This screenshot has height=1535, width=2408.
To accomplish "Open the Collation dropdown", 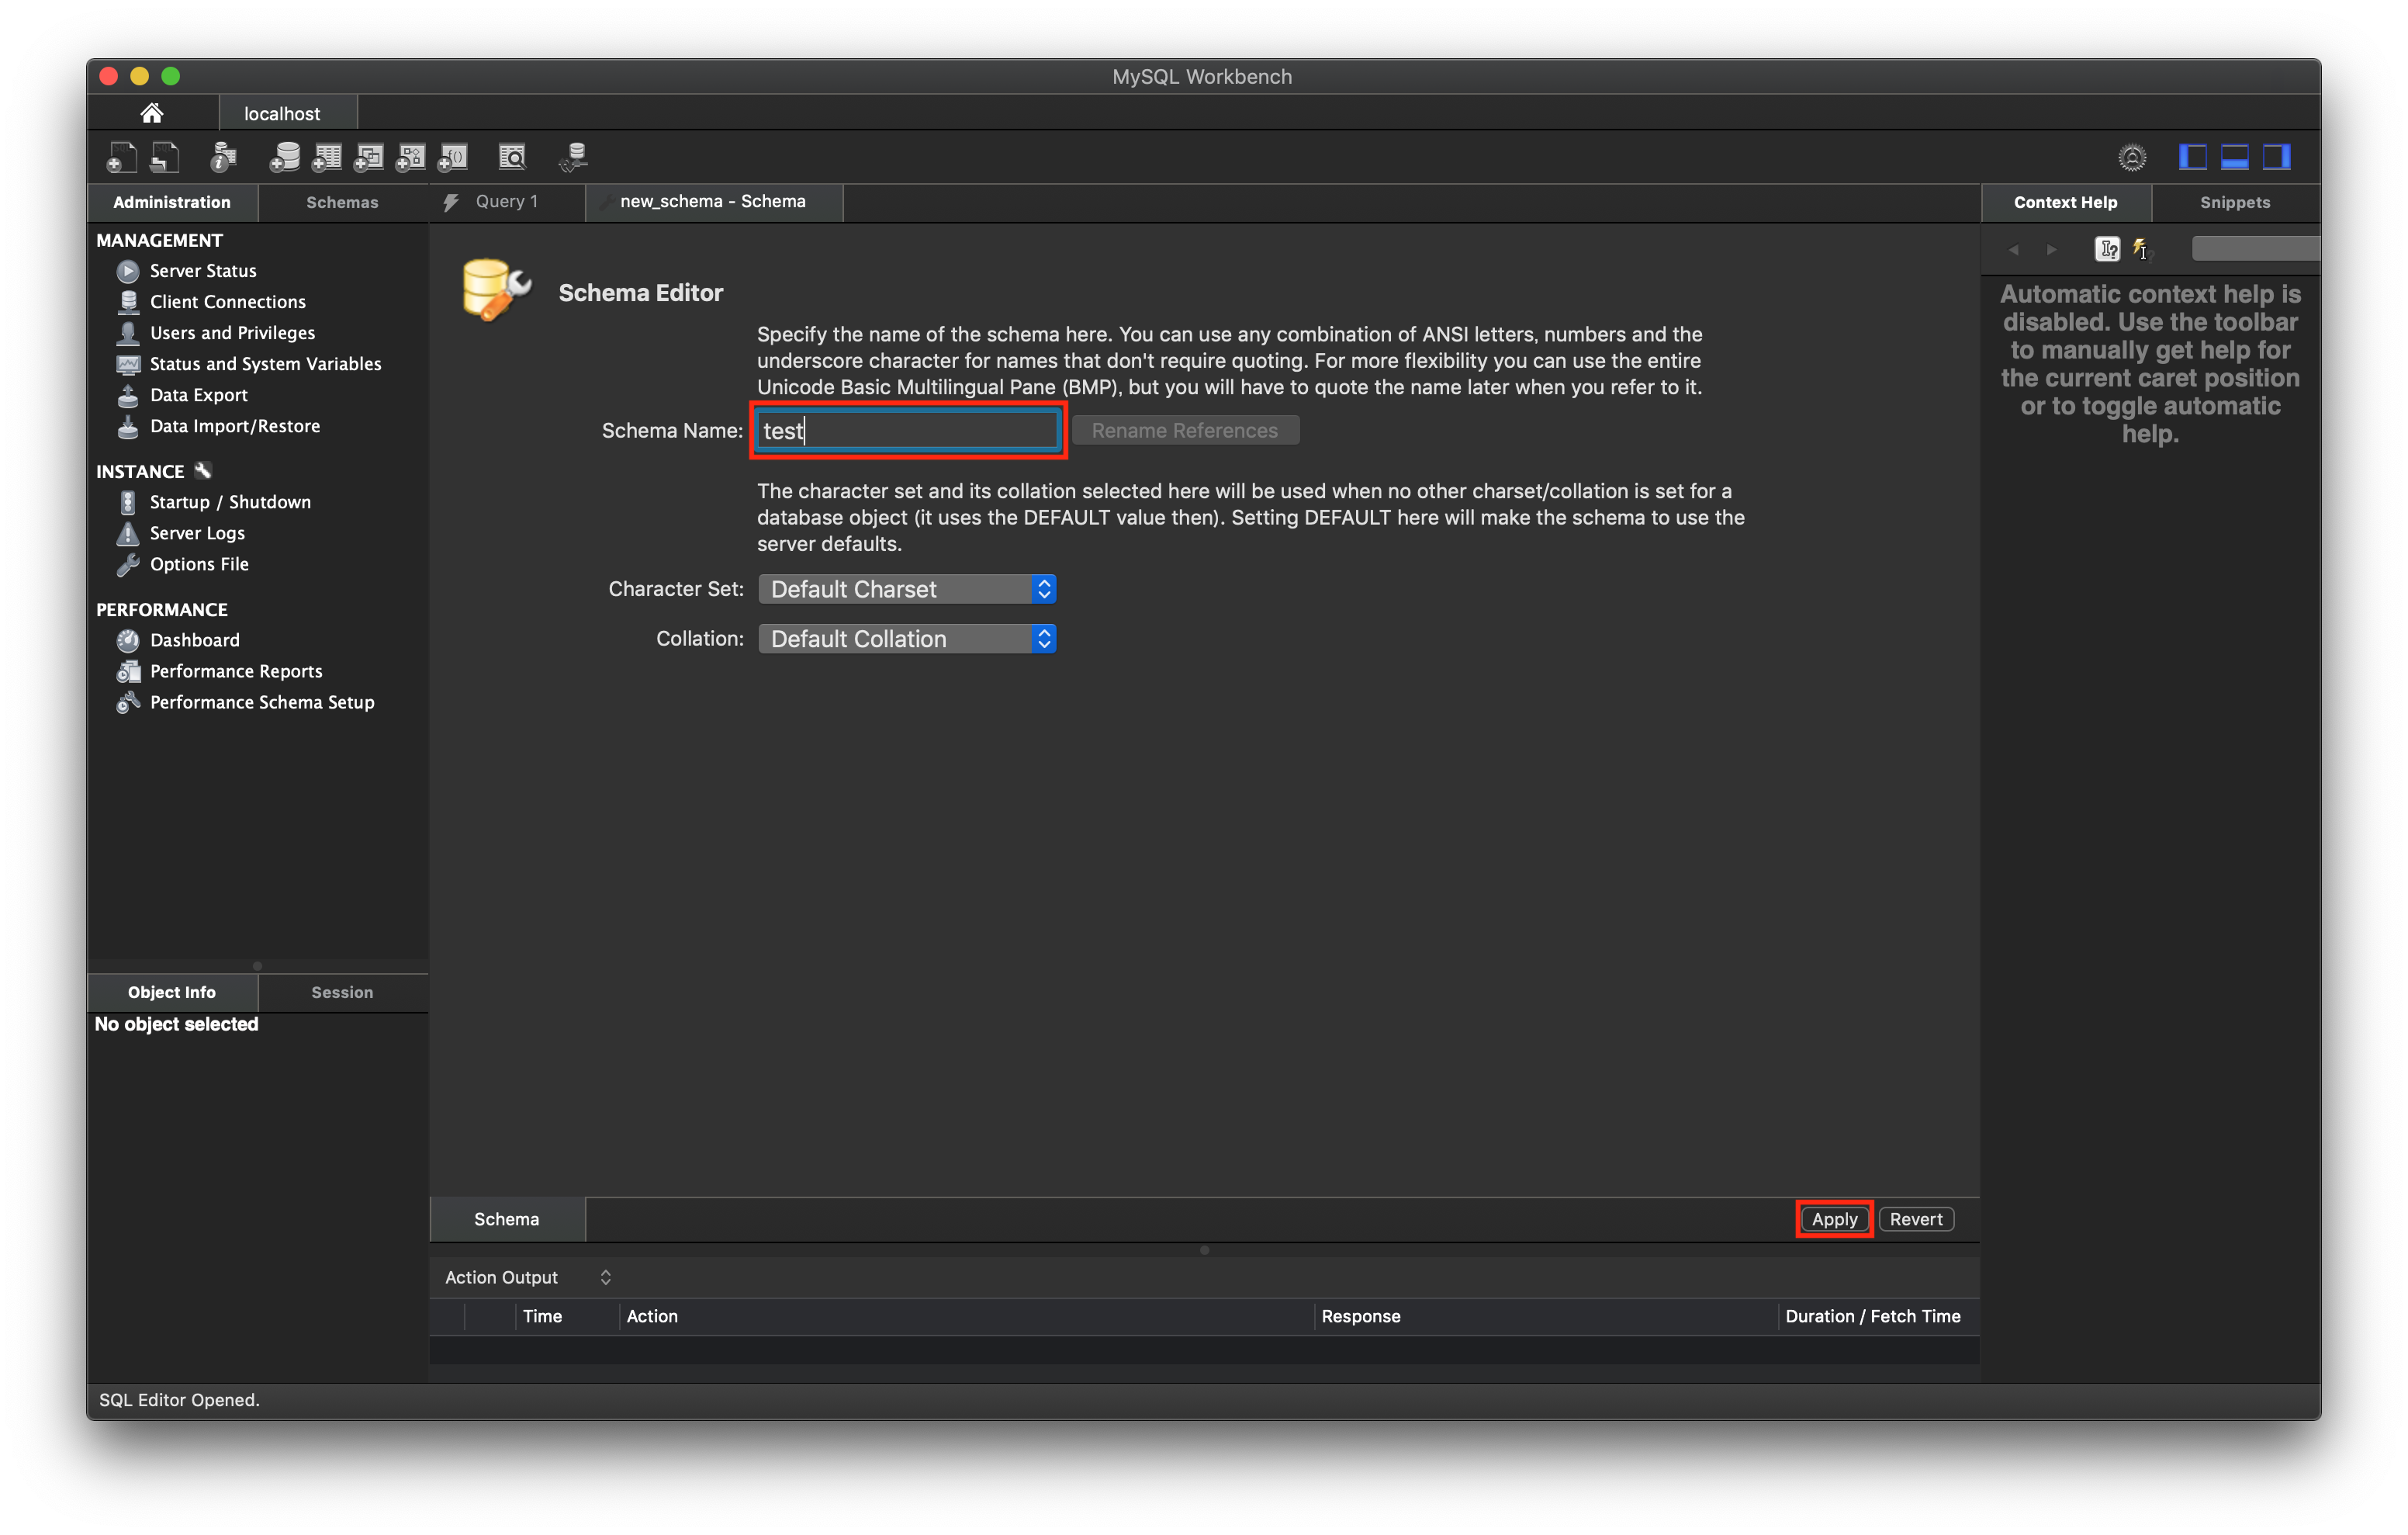I will tap(907, 639).
